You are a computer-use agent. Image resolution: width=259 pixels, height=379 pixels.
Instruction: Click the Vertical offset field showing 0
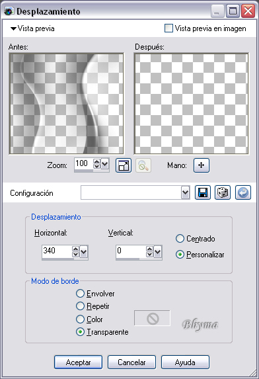pyautogui.click(x=131, y=251)
